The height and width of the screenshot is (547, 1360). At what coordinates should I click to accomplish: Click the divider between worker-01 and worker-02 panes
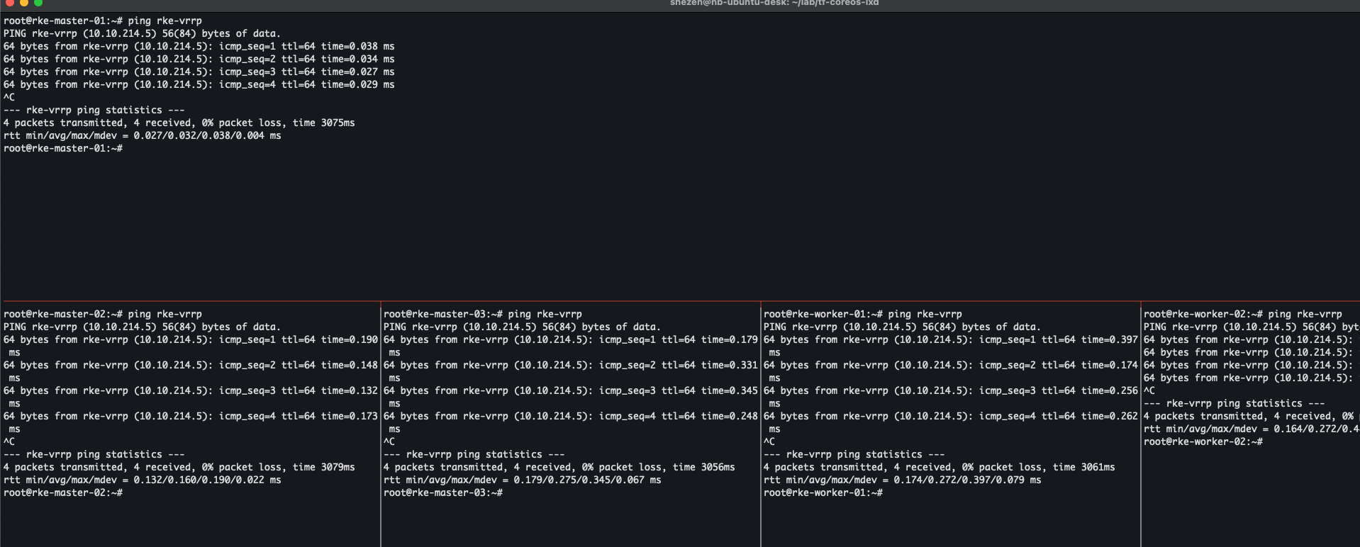click(x=1141, y=425)
